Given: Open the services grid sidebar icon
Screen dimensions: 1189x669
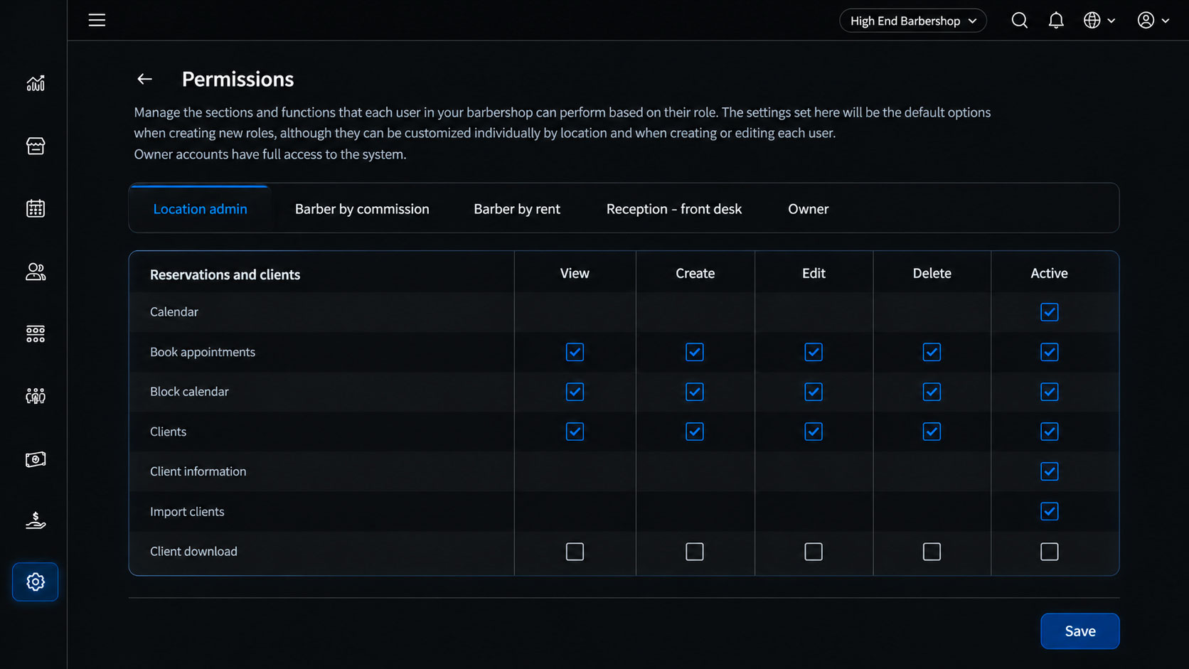Looking at the screenshot, I should pos(36,333).
